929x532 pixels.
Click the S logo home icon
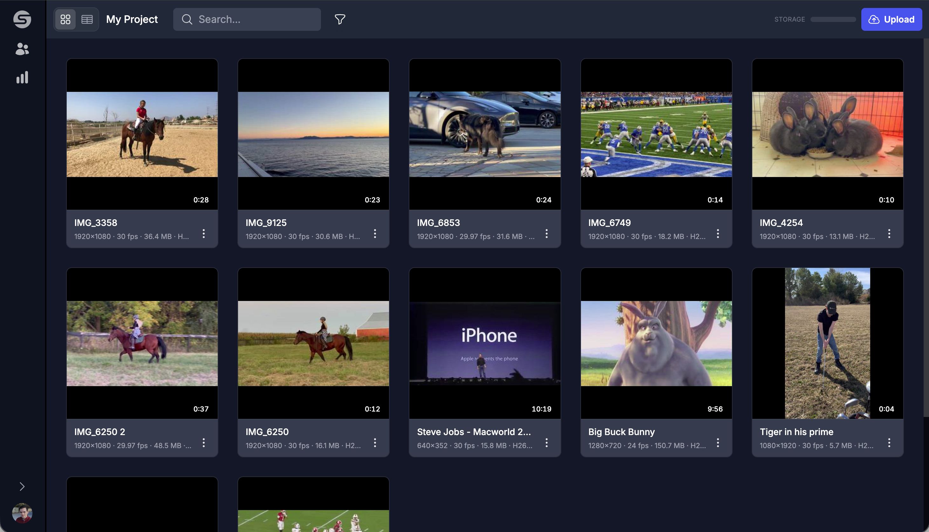click(x=22, y=19)
